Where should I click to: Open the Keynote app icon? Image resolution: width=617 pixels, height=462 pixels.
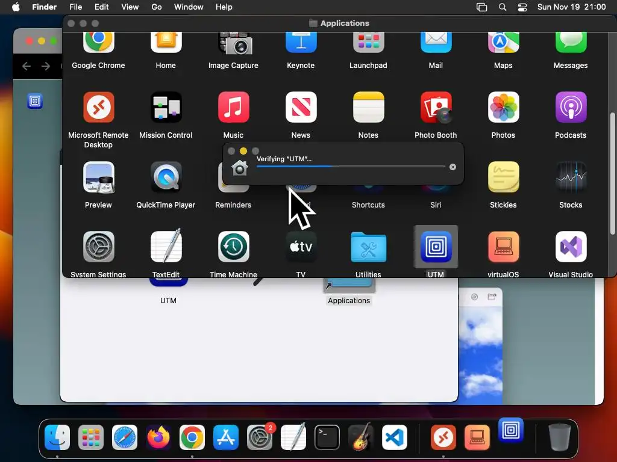click(x=301, y=43)
